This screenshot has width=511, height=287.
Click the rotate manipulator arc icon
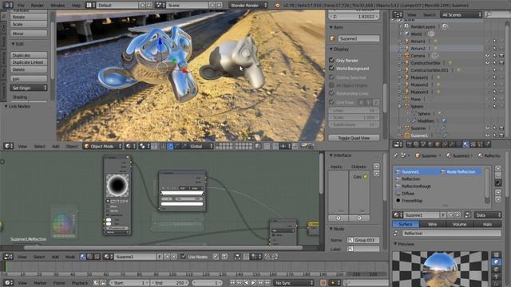point(177,147)
